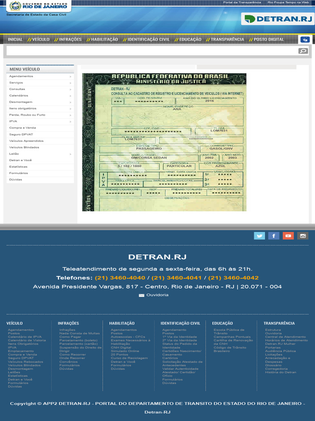The height and width of the screenshot is (421, 315).
Task: Click the vehicle registration document image
Action: point(164,142)
